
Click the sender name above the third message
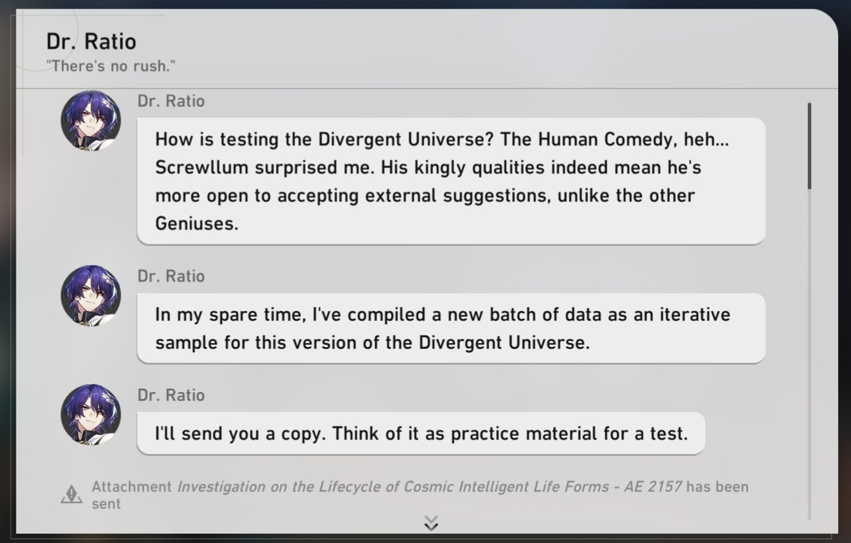(x=171, y=395)
